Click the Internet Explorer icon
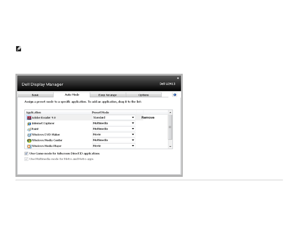 pyautogui.click(x=29, y=123)
